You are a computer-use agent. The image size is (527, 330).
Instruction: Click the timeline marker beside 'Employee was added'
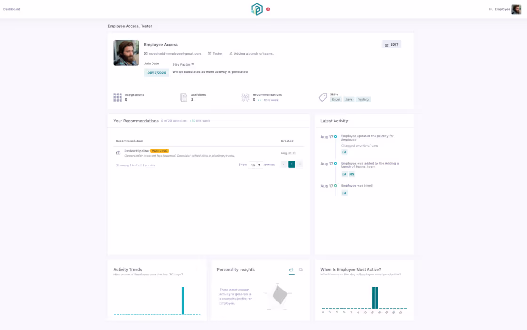pyautogui.click(x=335, y=164)
